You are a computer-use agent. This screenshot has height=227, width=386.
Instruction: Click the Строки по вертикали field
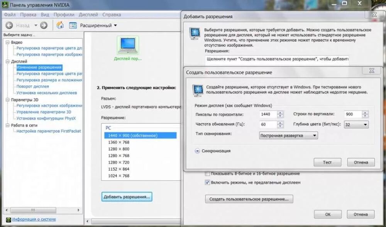[x=353, y=114]
